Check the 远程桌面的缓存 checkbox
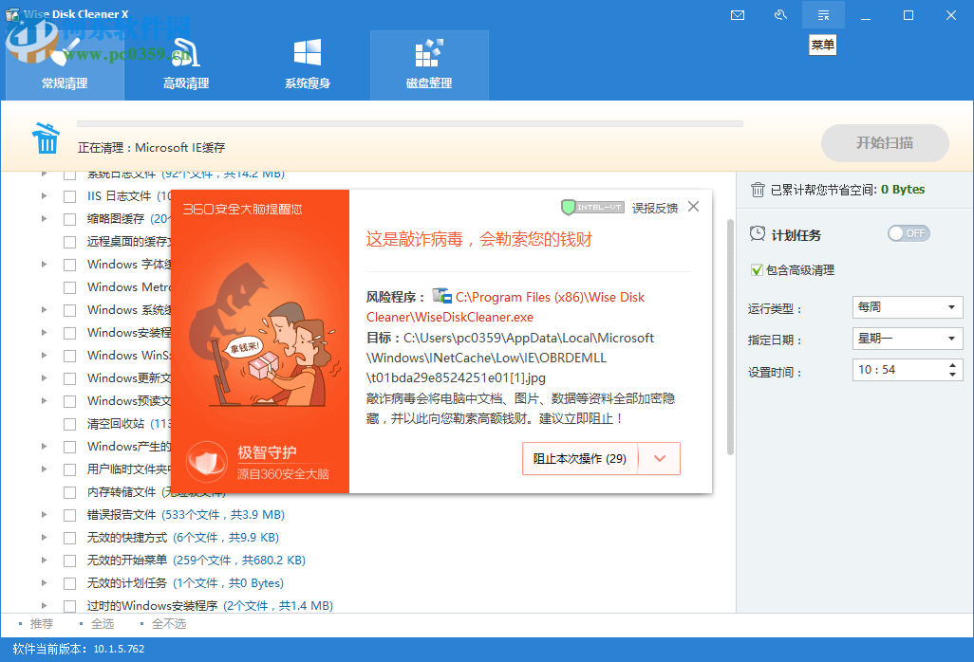974x662 pixels. click(70, 242)
